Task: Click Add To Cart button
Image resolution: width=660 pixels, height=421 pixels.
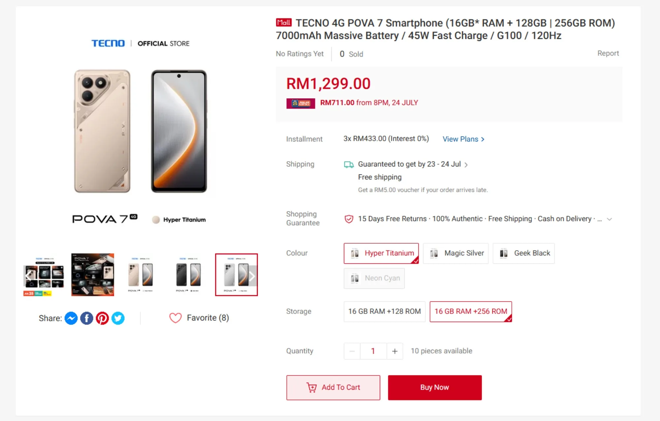Action: [x=333, y=388]
